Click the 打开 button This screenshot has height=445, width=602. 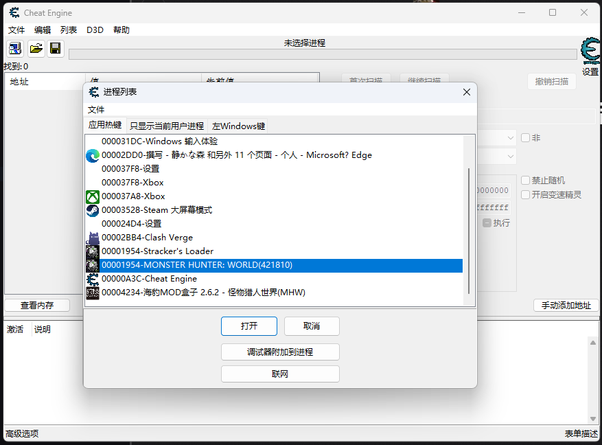pyautogui.click(x=248, y=326)
